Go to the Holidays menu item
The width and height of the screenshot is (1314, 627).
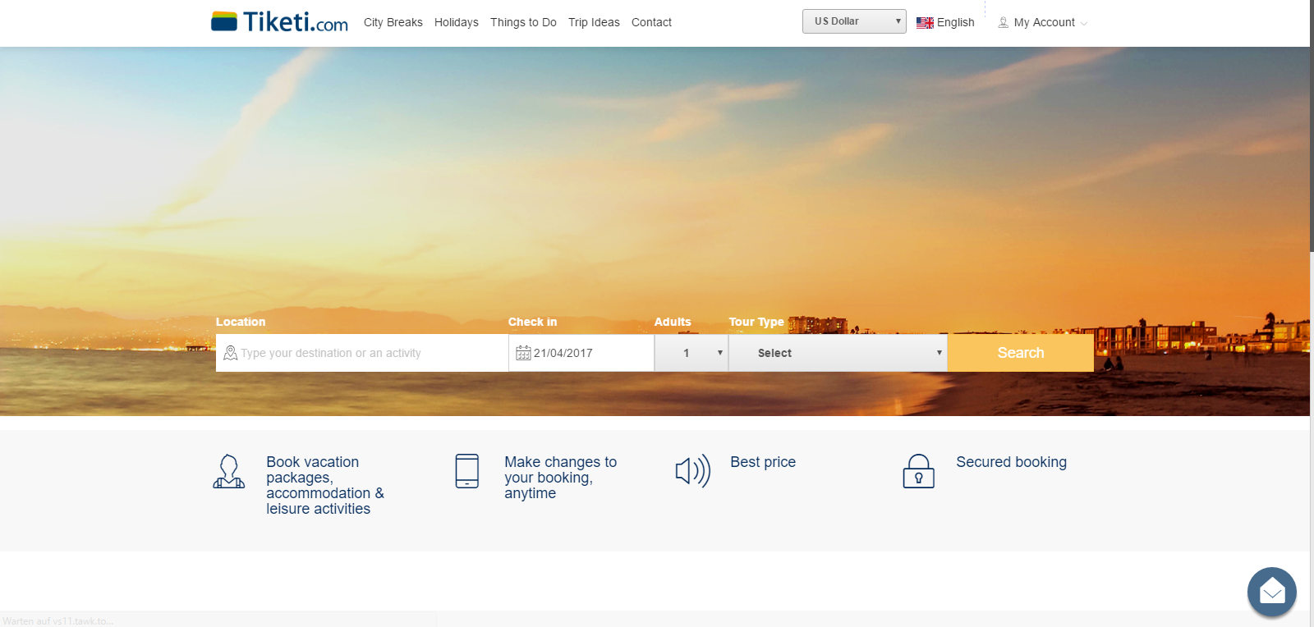[x=456, y=22]
